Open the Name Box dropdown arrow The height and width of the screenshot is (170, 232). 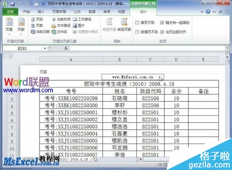click(45, 49)
